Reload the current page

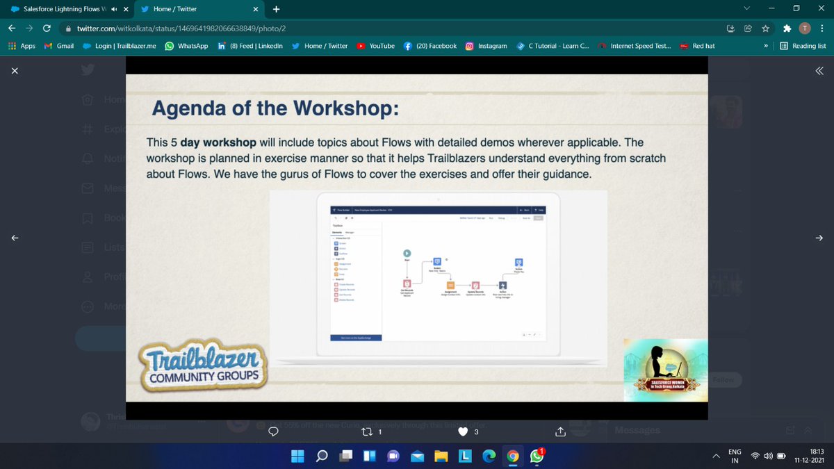tap(47, 28)
